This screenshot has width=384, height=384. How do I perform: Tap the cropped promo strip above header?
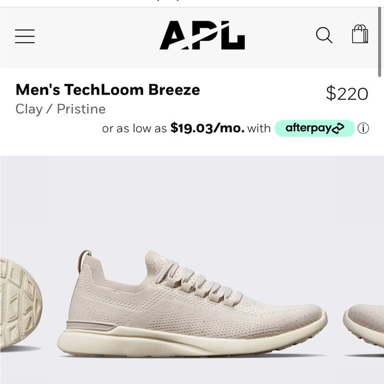(192, 3)
